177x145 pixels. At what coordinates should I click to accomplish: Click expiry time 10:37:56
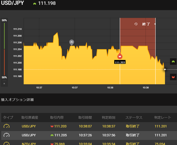coord(109,135)
